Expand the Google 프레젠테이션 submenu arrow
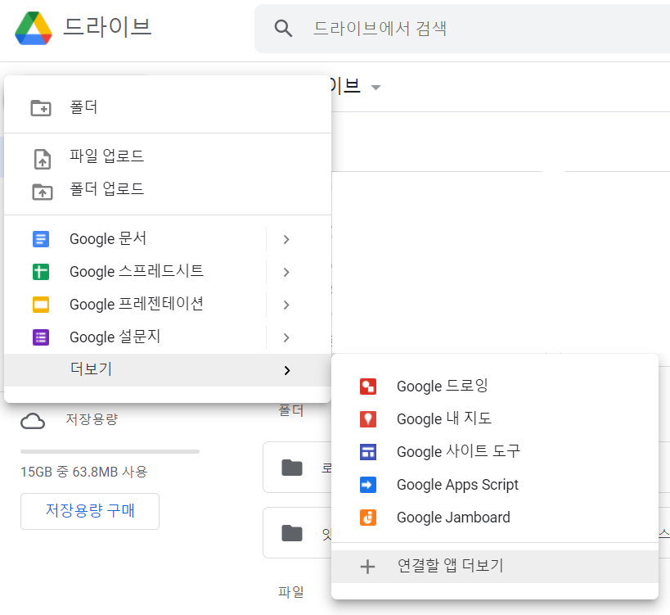 click(x=286, y=305)
